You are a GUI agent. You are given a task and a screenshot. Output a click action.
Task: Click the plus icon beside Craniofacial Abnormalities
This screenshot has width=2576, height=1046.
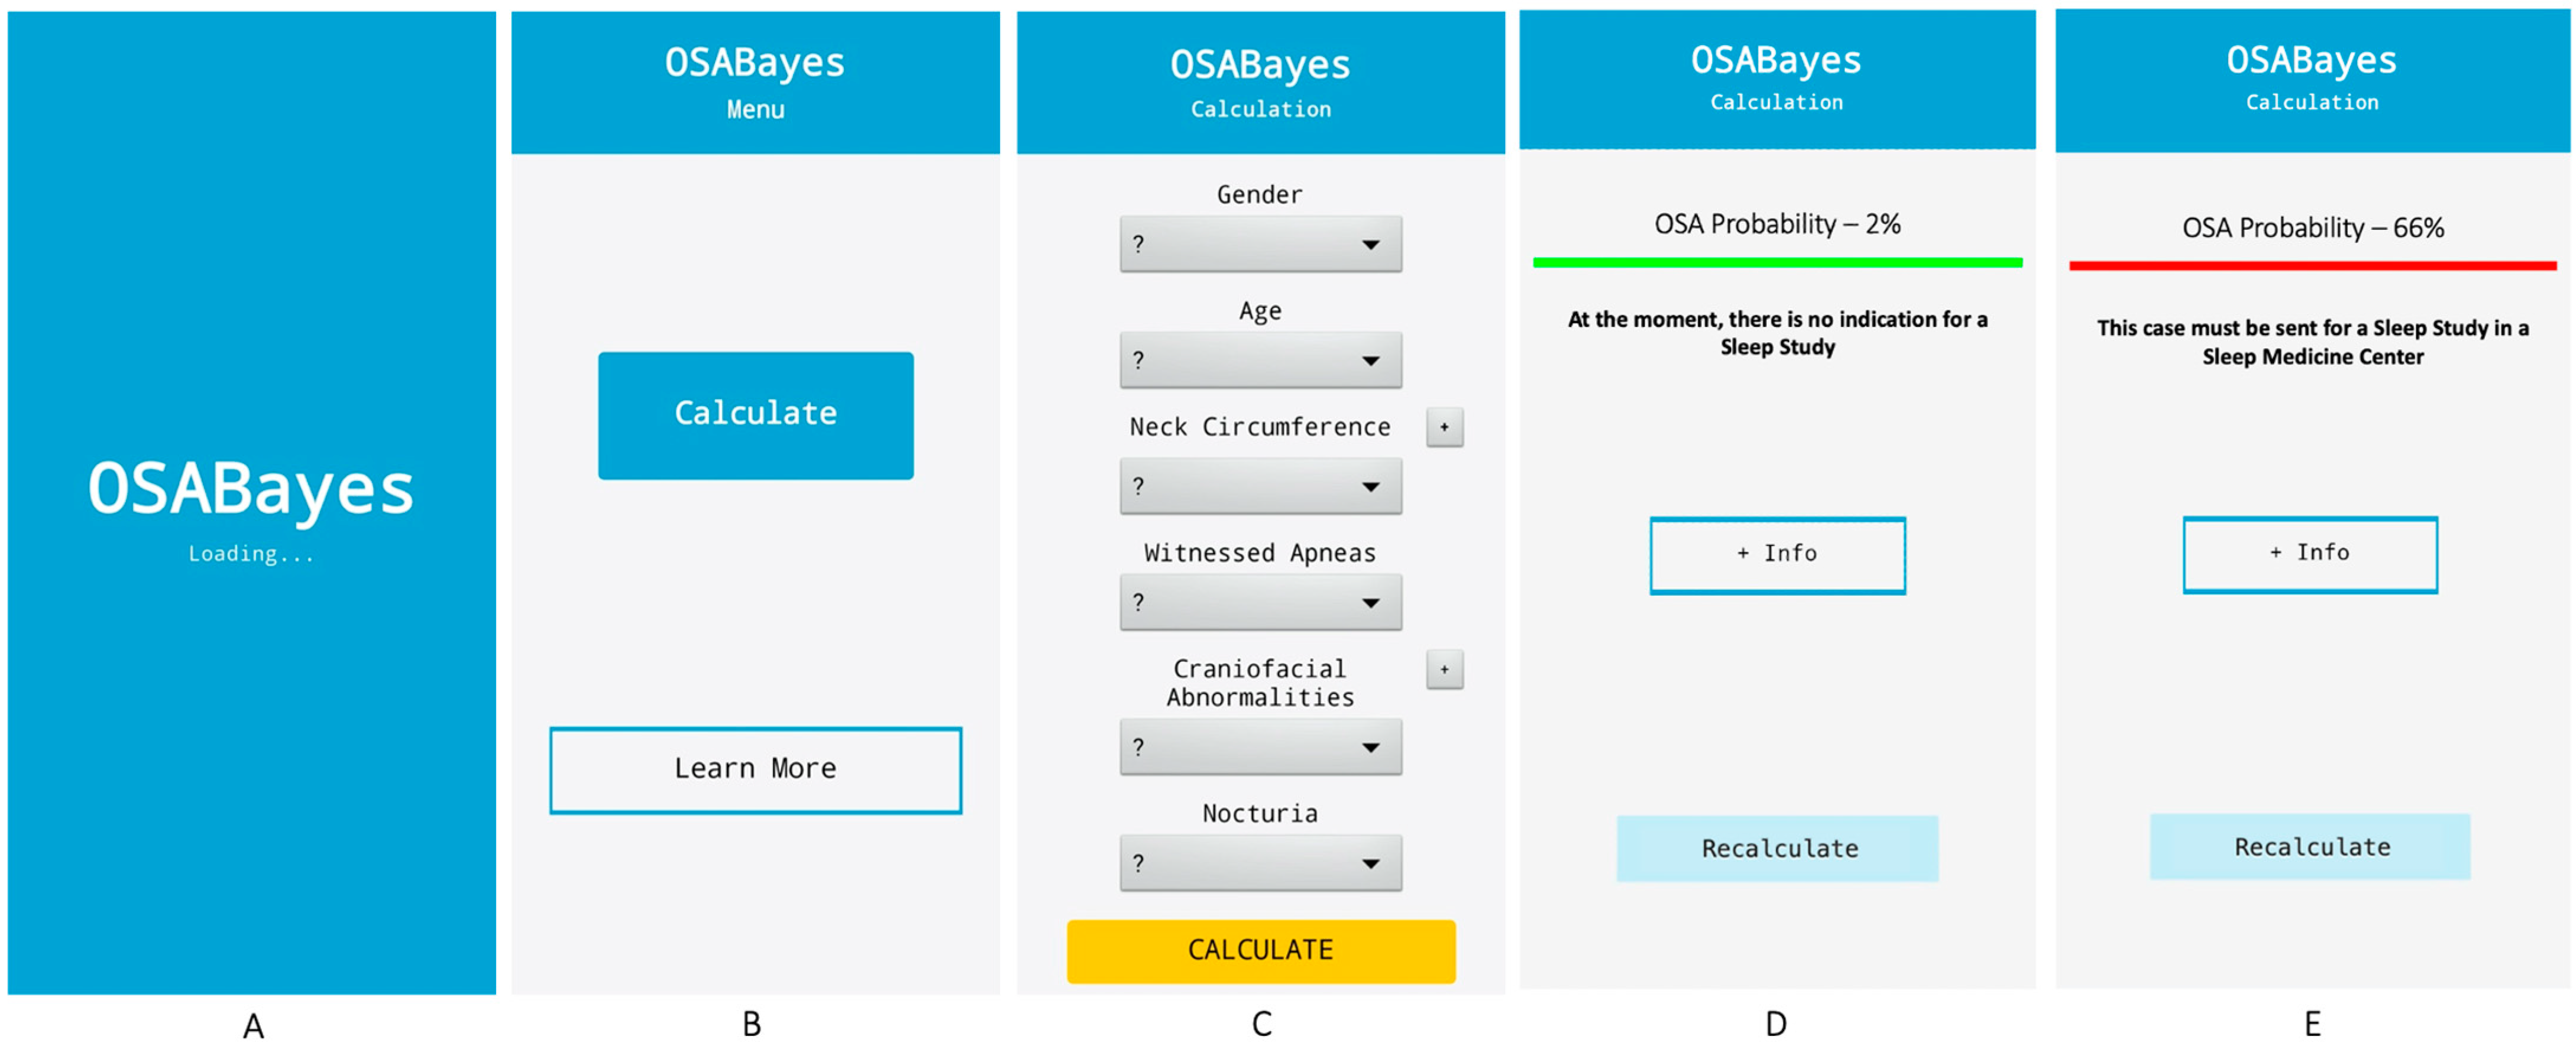(x=1444, y=670)
